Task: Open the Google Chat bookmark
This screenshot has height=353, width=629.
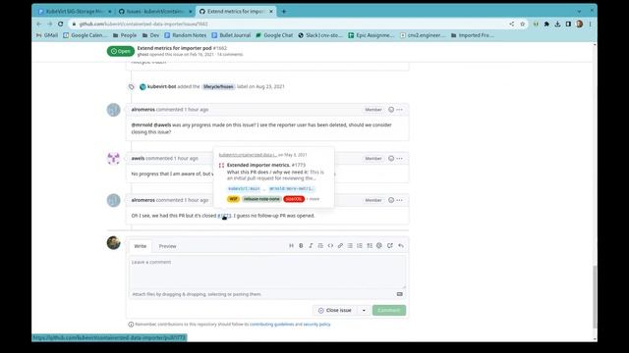Action: click(x=274, y=35)
